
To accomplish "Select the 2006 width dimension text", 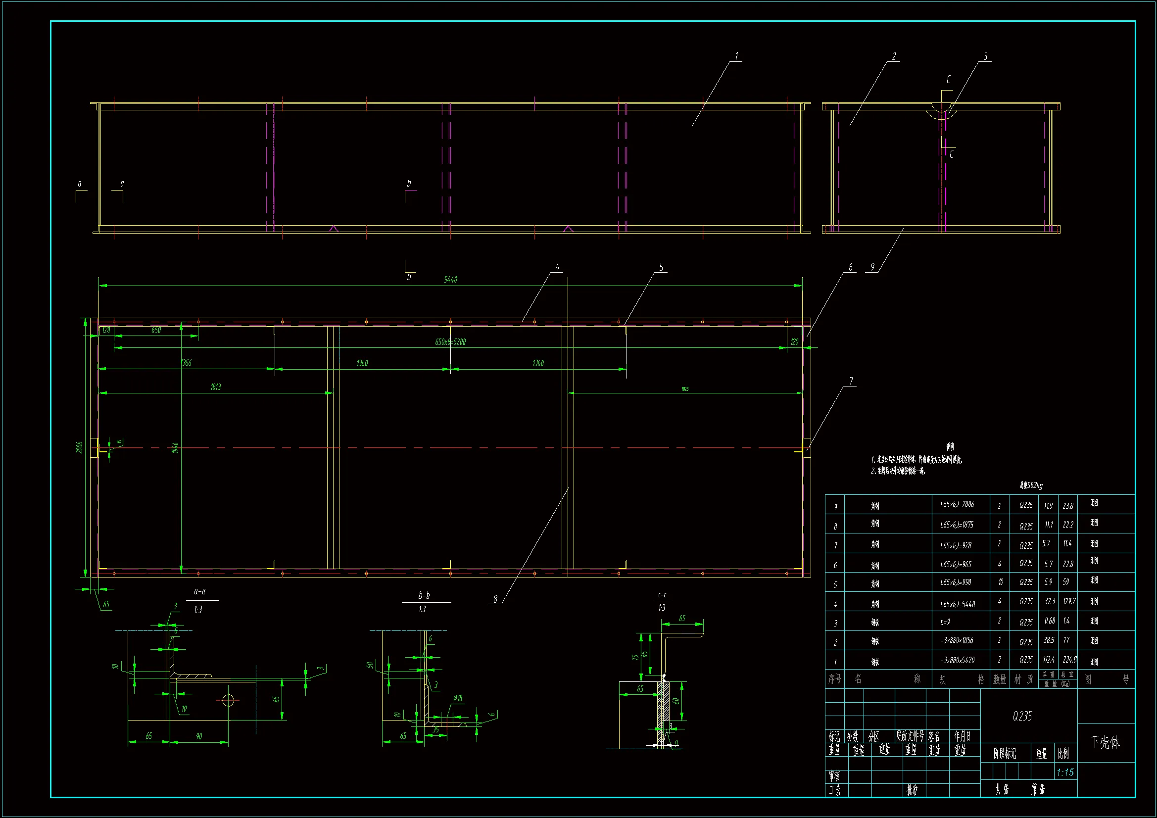I will [x=79, y=447].
